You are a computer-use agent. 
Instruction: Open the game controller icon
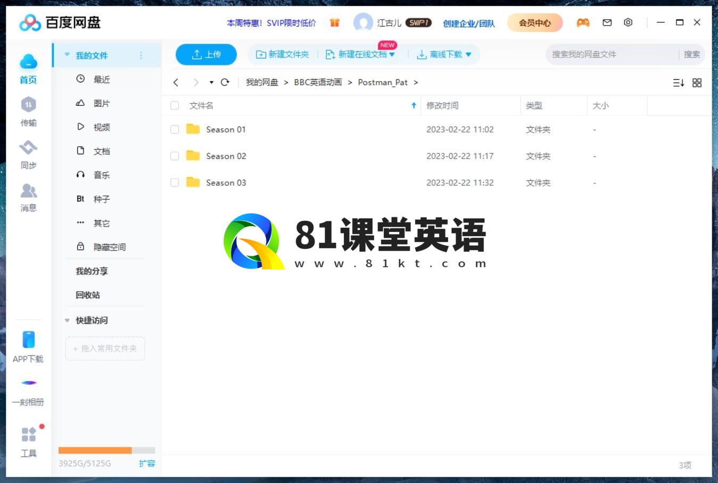click(x=583, y=22)
